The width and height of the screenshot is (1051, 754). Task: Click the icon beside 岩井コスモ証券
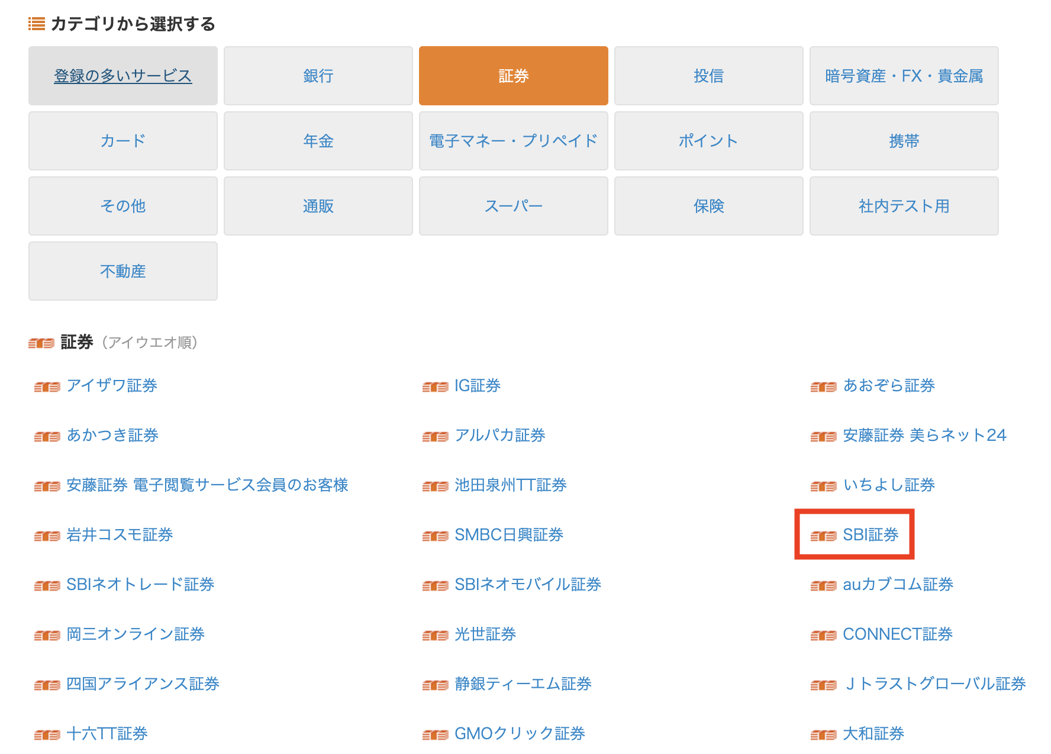(47, 536)
